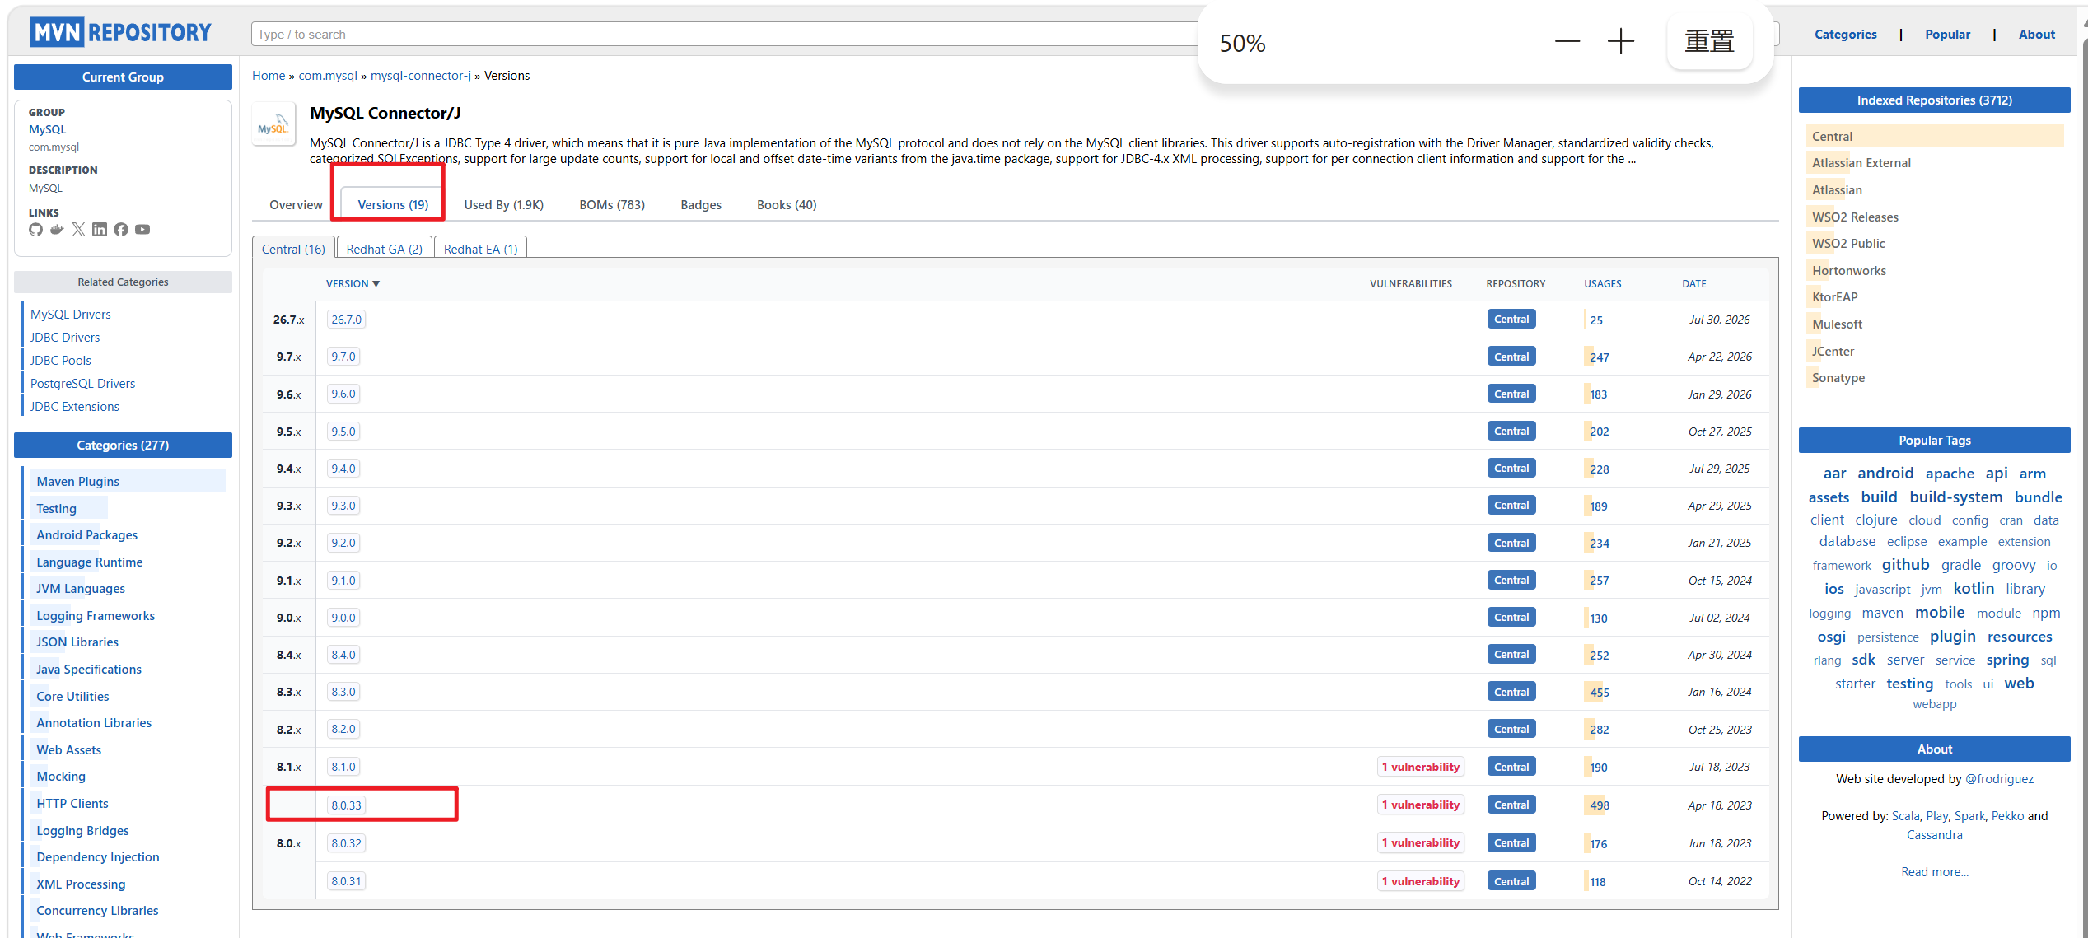The image size is (2088, 938).
Task: Open version 26.7.0
Action: tap(346, 320)
